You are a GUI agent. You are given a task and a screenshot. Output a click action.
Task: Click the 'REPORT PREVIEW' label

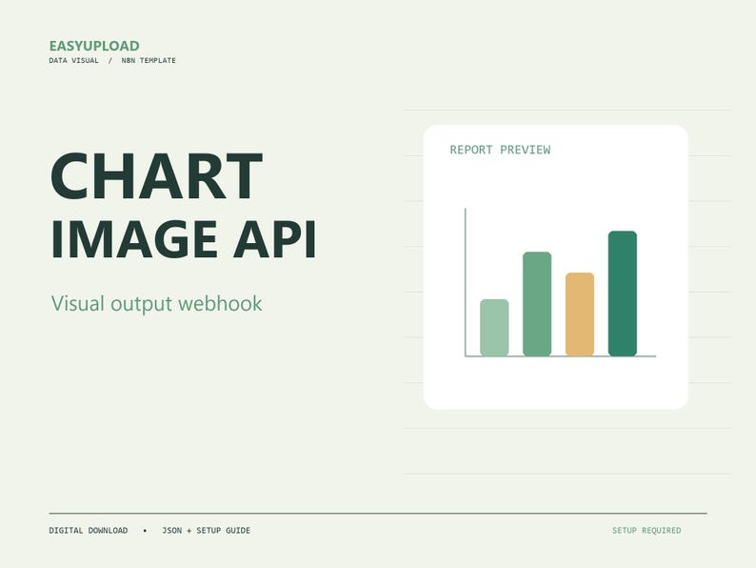coord(500,150)
